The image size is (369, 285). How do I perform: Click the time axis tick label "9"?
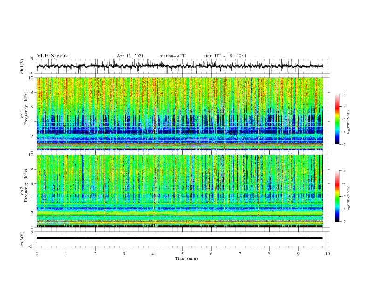298,254
